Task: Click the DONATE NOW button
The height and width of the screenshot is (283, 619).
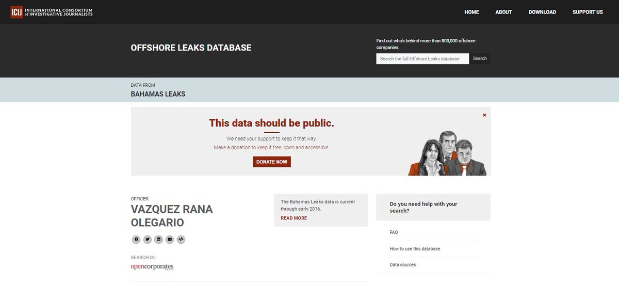Action: (272, 162)
